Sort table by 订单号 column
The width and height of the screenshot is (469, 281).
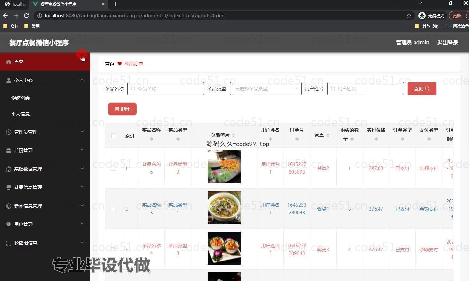pos(297,139)
